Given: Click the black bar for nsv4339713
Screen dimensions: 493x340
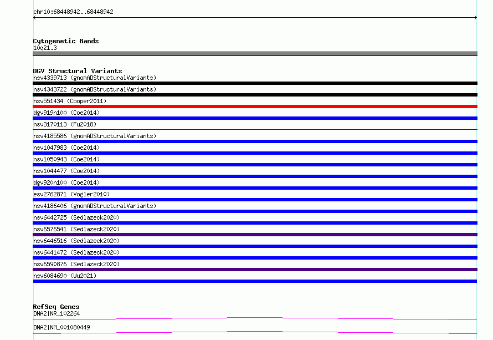Looking at the screenshot, I should (255, 83).
